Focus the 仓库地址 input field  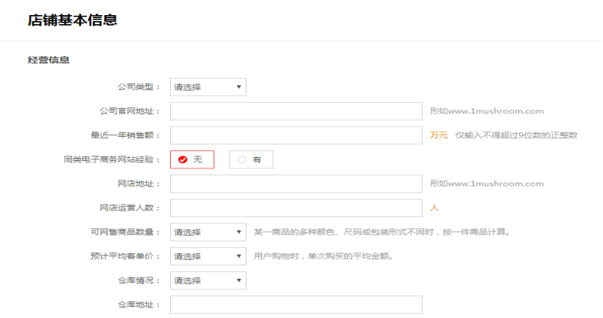point(296,305)
